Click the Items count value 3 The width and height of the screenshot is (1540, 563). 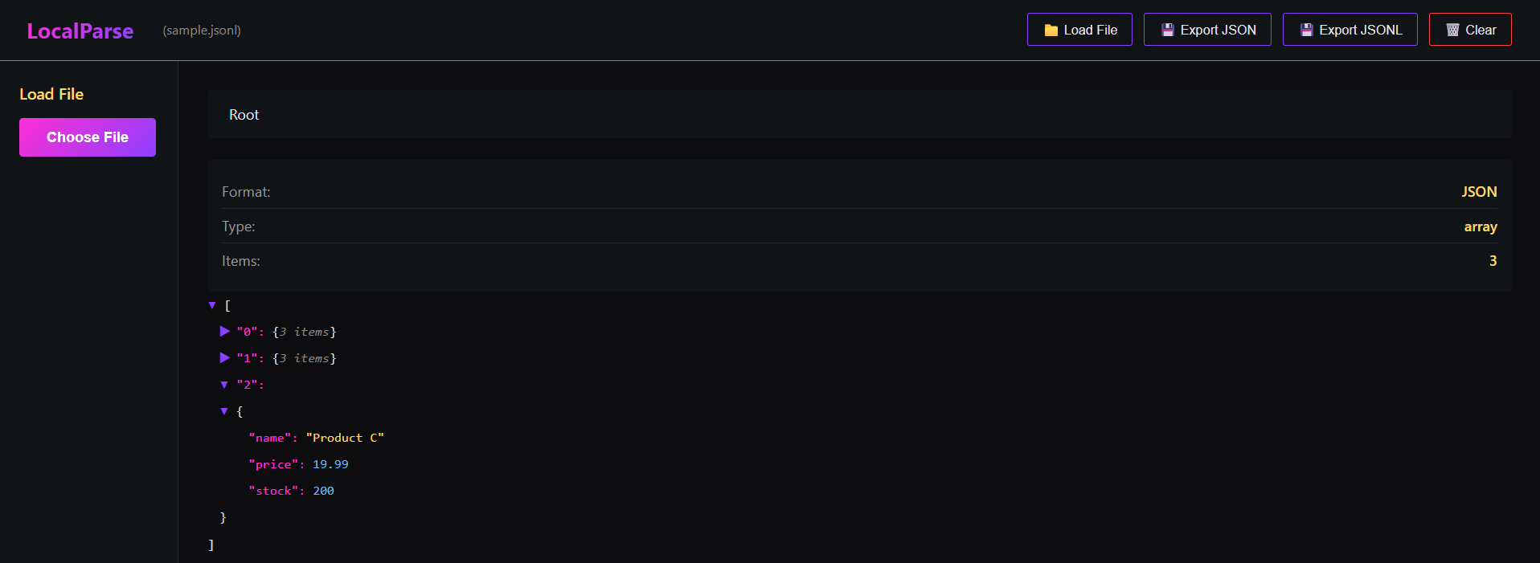click(1493, 260)
